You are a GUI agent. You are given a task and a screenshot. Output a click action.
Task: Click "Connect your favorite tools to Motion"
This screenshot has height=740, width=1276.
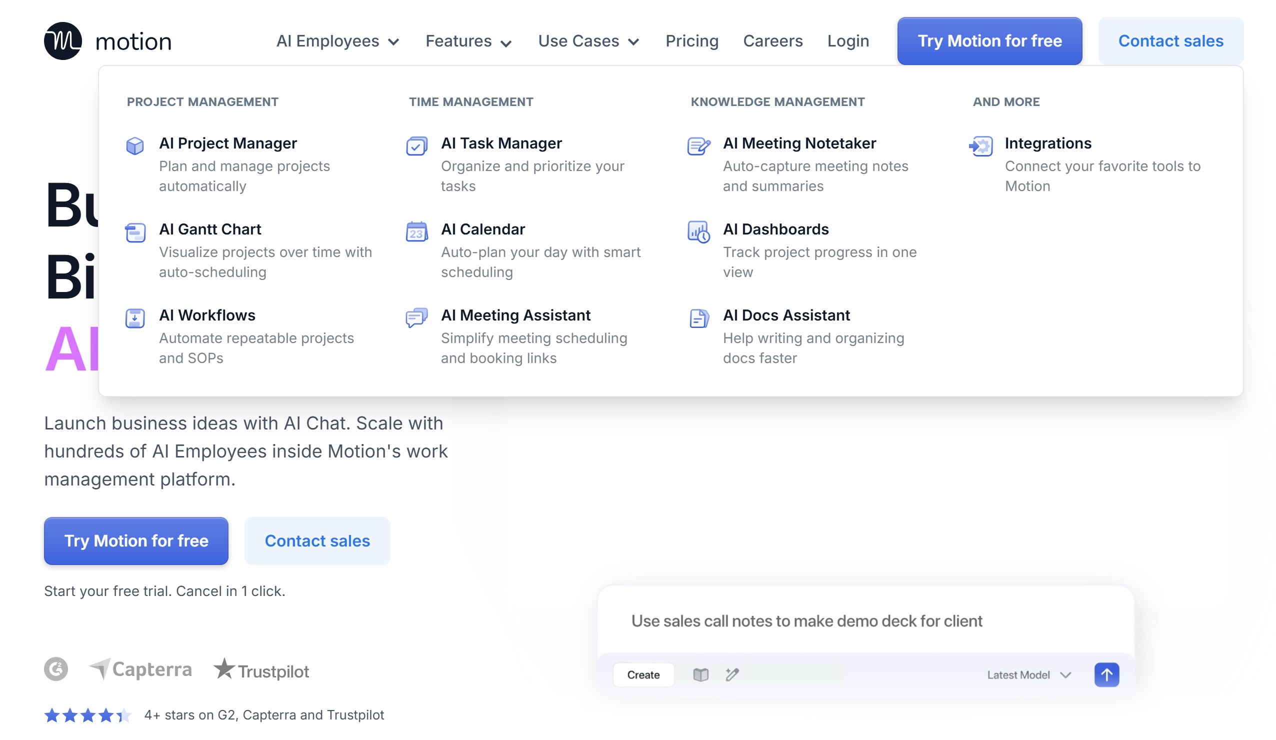[1102, 176]
